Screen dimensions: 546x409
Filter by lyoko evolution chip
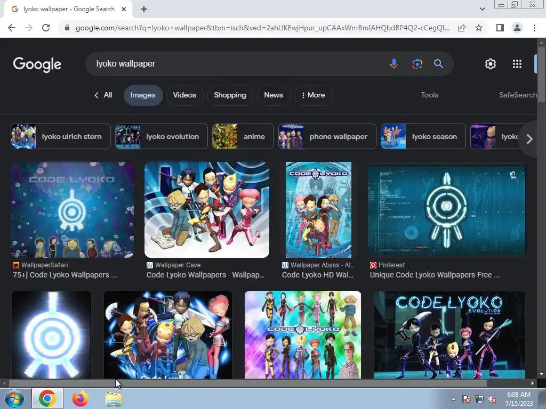pyautogui.click(x=161, y=137)
